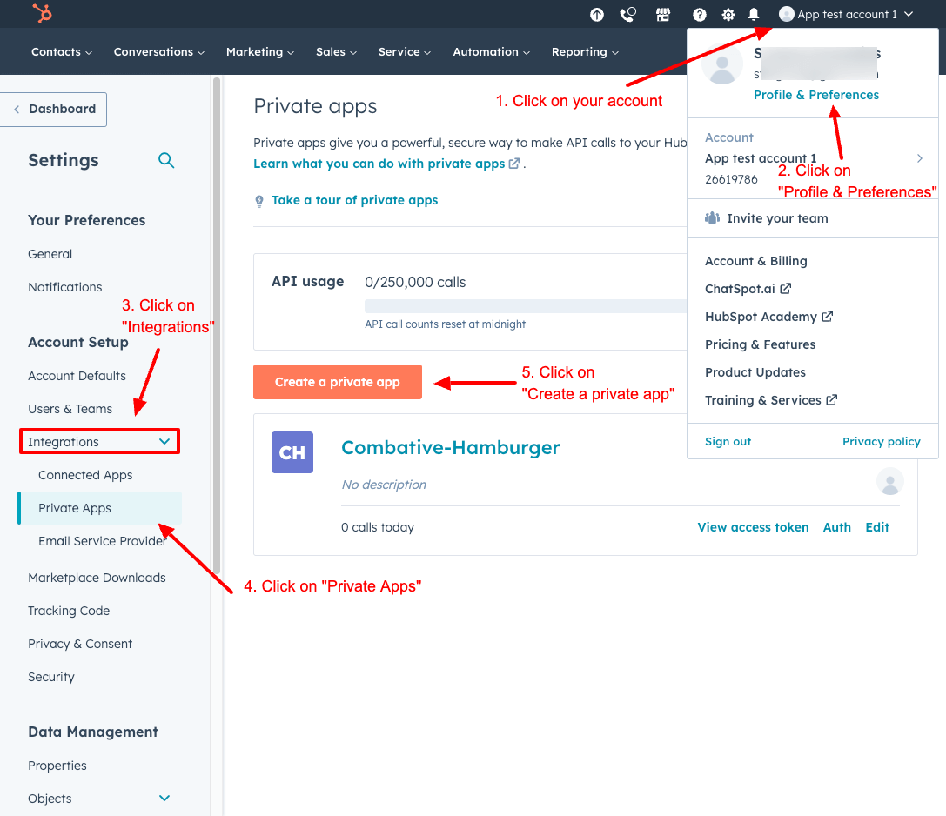The image size is (946, 816).
Task: Expand the Marketing navigation menu
Action: pos(260,52)
